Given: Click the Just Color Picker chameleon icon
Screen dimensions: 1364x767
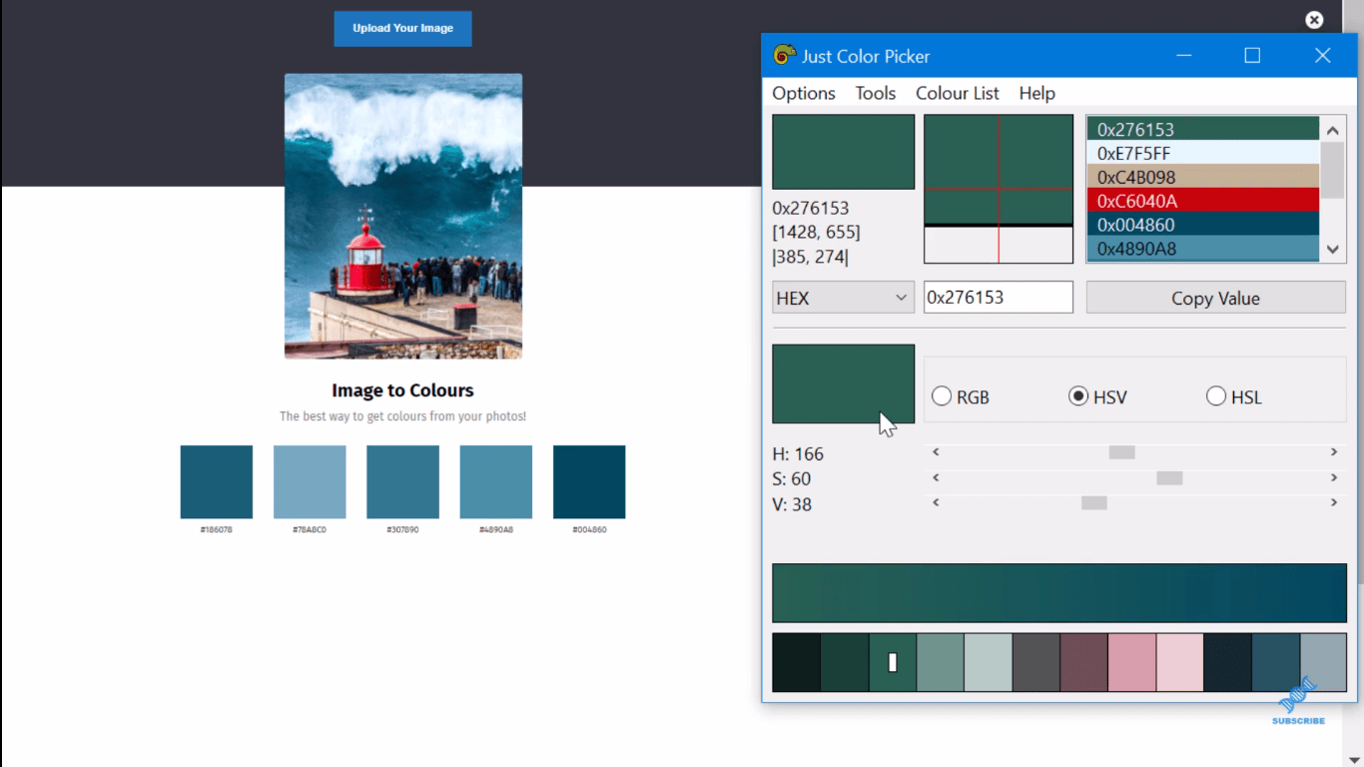Looking at the screenshot, I should point(784,56).
